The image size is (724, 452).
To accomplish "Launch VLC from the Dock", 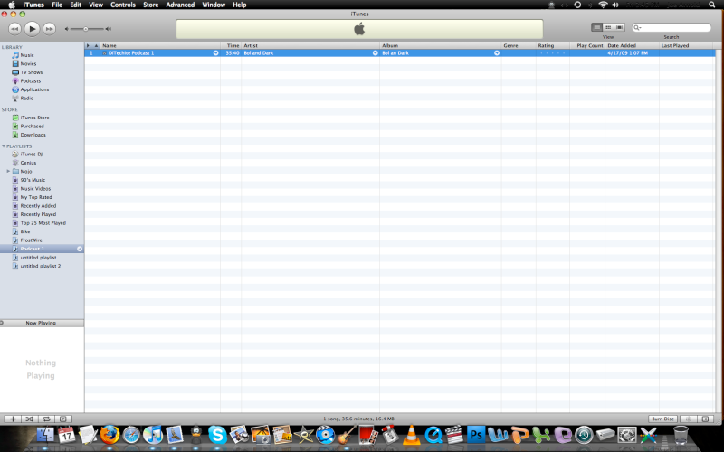I will tap(411, 435).
